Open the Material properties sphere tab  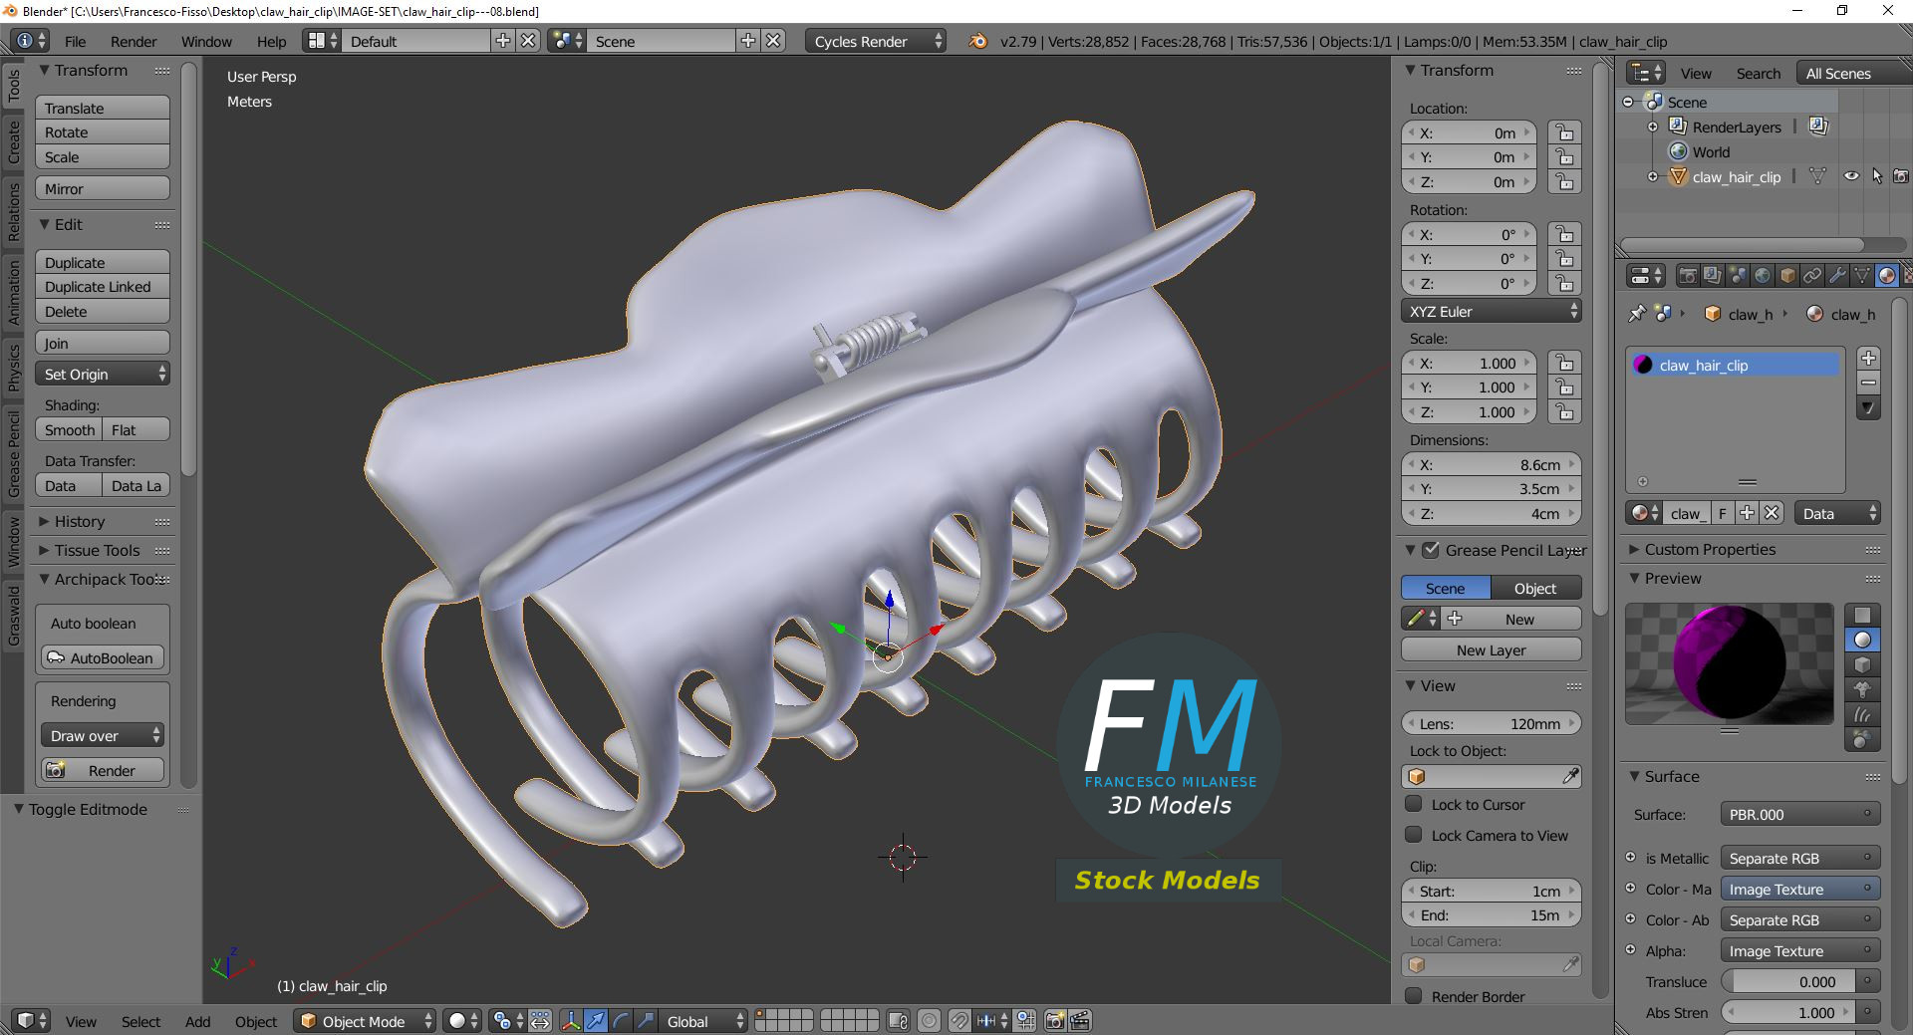1886,276
